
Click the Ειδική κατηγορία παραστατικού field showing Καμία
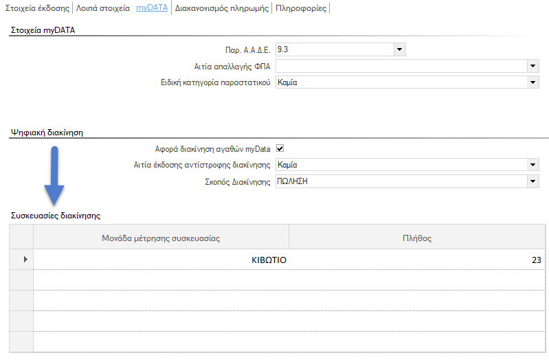401,82
